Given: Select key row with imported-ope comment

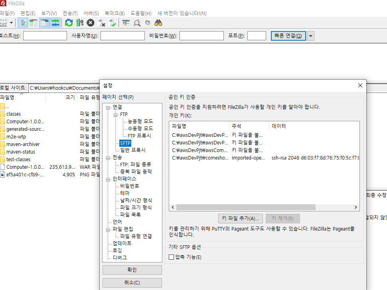Looking at the screenshot, I should click(264, 158).
